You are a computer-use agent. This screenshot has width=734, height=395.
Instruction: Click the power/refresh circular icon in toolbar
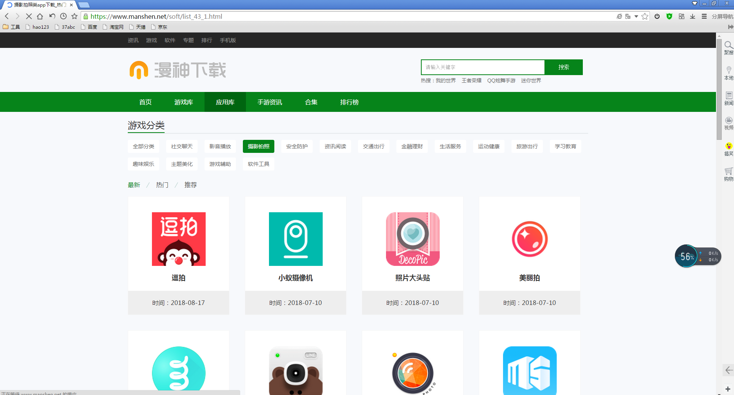pyautogui.click(x=657, y=16)
